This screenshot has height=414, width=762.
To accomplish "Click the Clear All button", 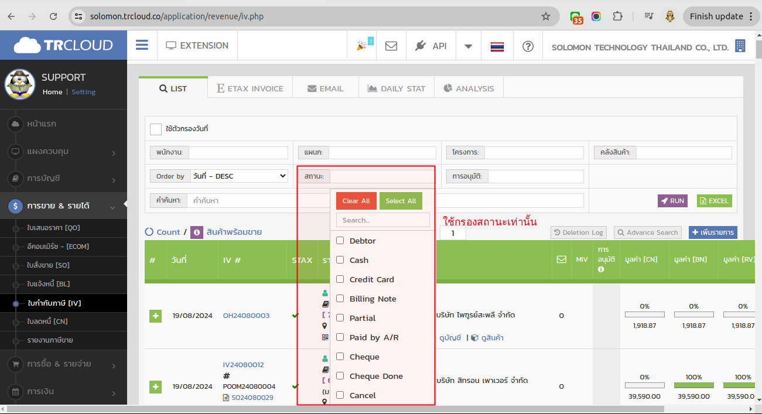I will click(x=356, y=201).
